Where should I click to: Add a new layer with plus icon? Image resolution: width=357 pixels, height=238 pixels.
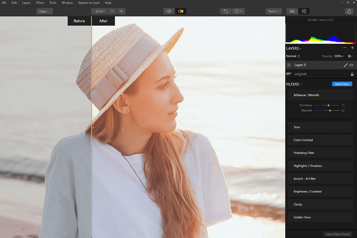[x=352, y=48]
